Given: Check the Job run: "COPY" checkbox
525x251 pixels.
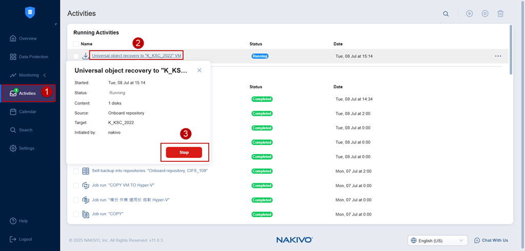Looking at the screenshot, I should point(76,215).
